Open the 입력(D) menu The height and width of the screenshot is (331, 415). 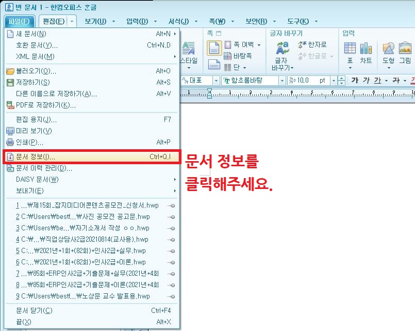click(x=137, y=22)
